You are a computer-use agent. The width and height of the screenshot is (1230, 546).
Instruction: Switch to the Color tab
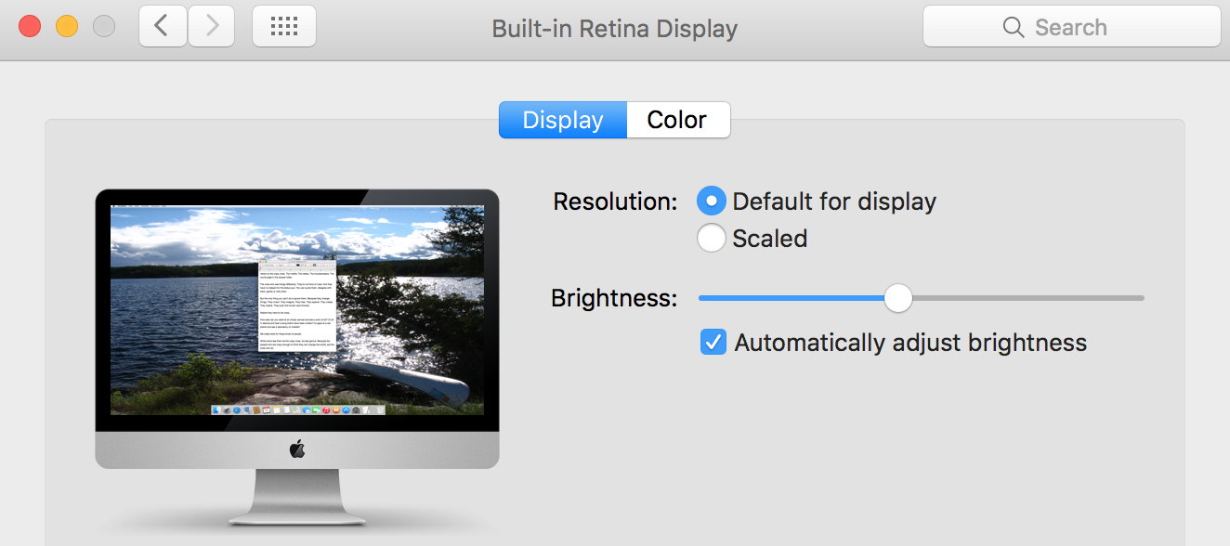(x=677, y=119)
